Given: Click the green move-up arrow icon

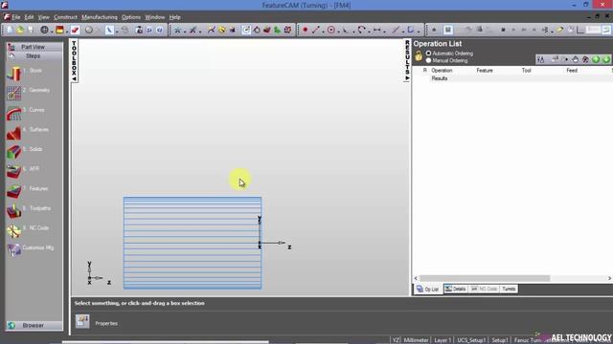Looking at the screenshot, I should [596, 59].
